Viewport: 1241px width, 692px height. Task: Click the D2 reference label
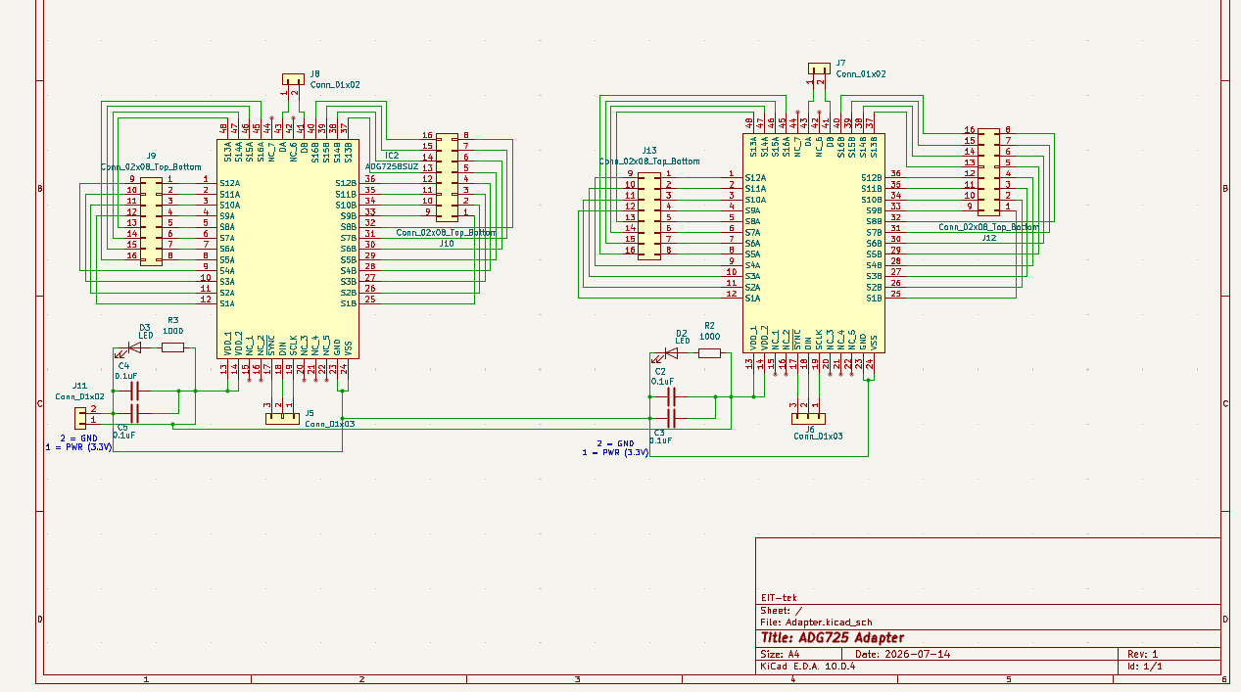pos(681,333)
